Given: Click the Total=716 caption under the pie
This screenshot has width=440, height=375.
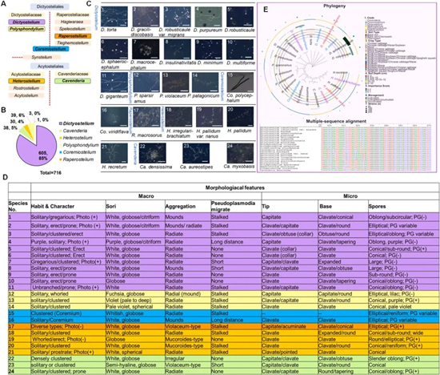Looking at the screenshot, I should pyautogui.click(x=50, y=172).
